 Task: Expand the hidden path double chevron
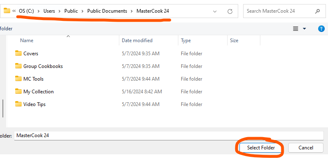[14, 11]
